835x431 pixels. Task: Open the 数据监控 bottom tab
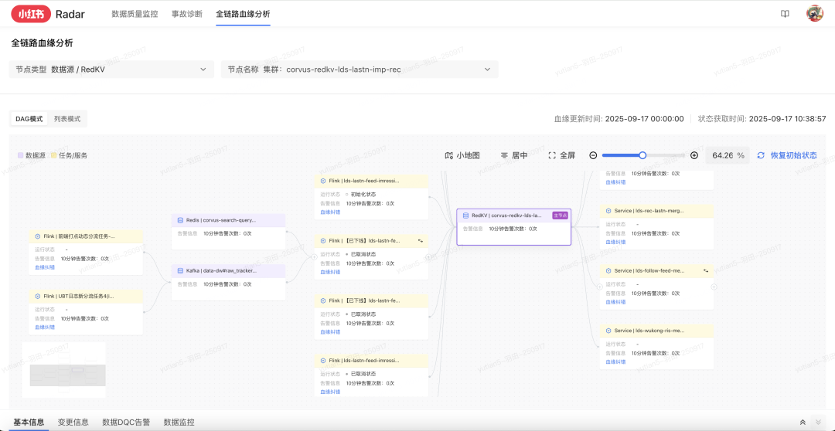point(179,422)
